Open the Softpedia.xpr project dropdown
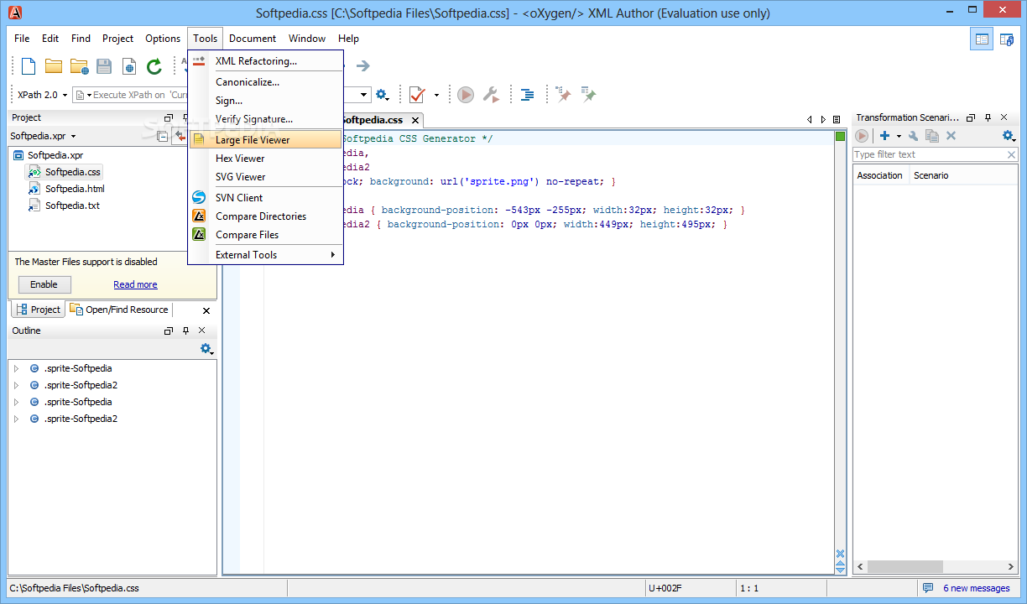 point(73,136)
